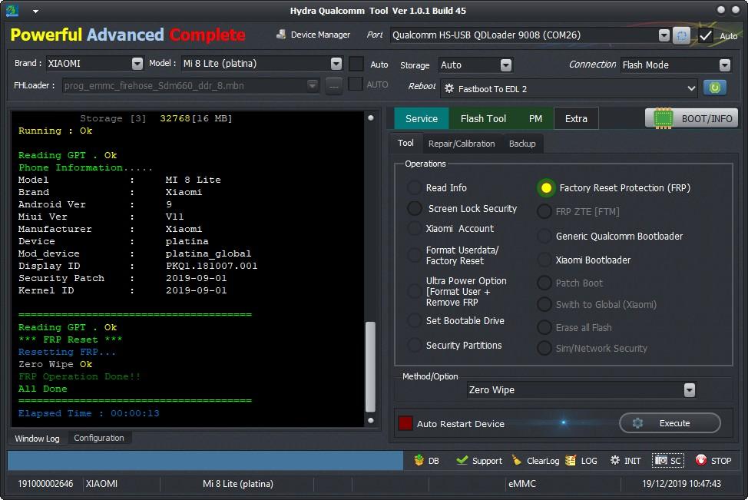Click the BOOT/INFO chip button
Viewport: 748px width, 500px height.
[691, 118]
